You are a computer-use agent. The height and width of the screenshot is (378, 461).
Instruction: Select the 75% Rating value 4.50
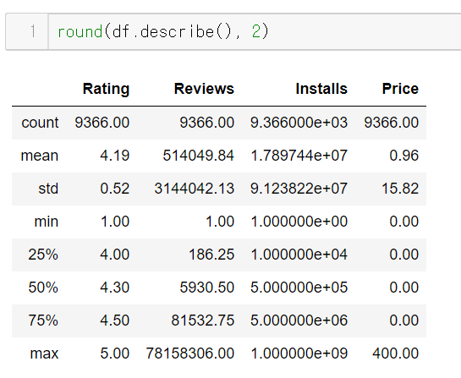point(115,320)
